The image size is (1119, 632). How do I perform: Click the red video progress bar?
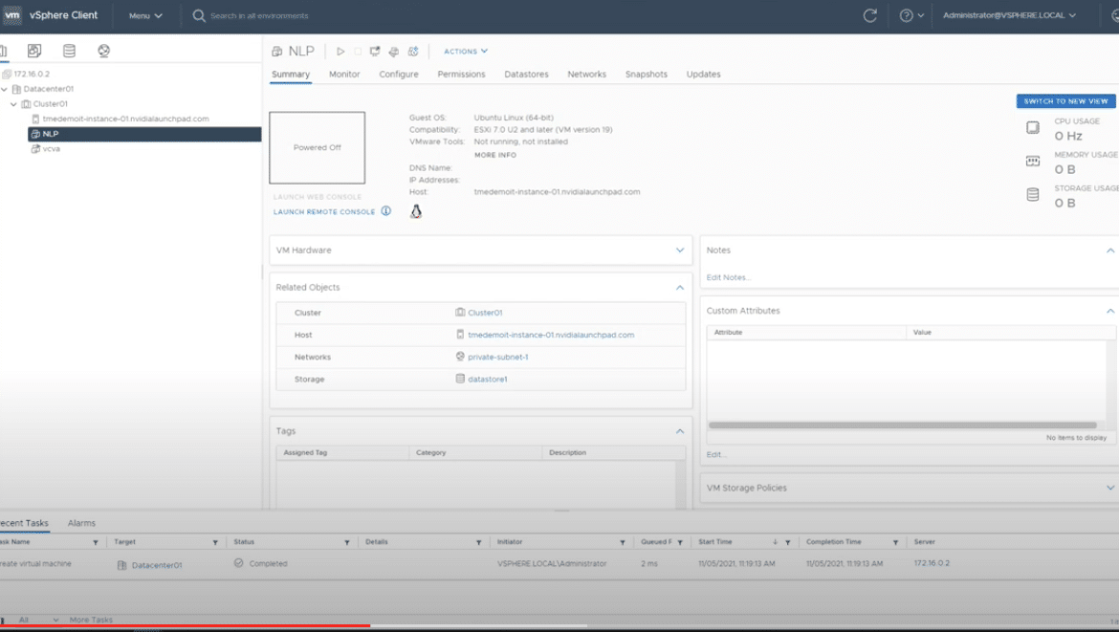pos(185,626)
